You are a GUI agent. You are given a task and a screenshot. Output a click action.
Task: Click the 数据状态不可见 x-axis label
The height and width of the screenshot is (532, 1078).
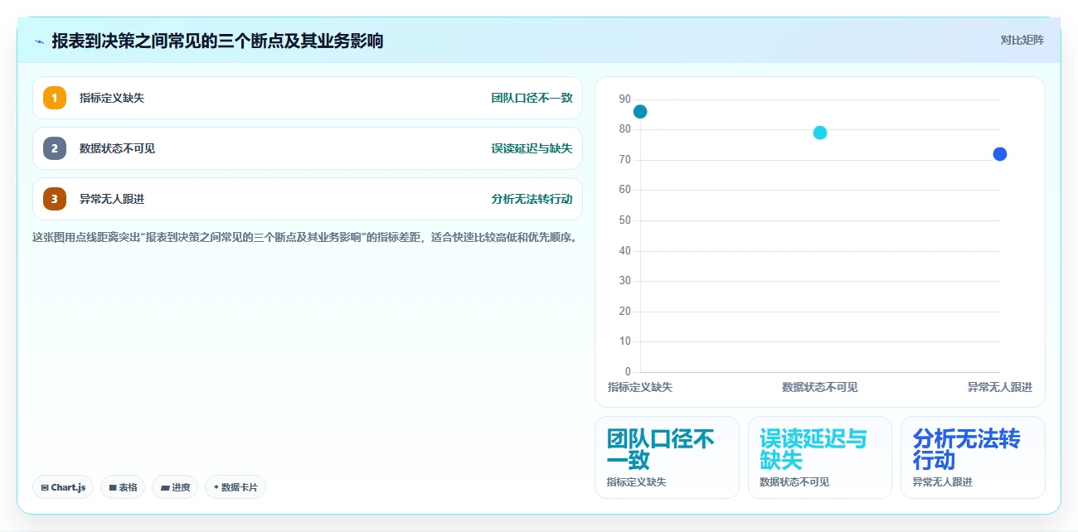(820, 387)
